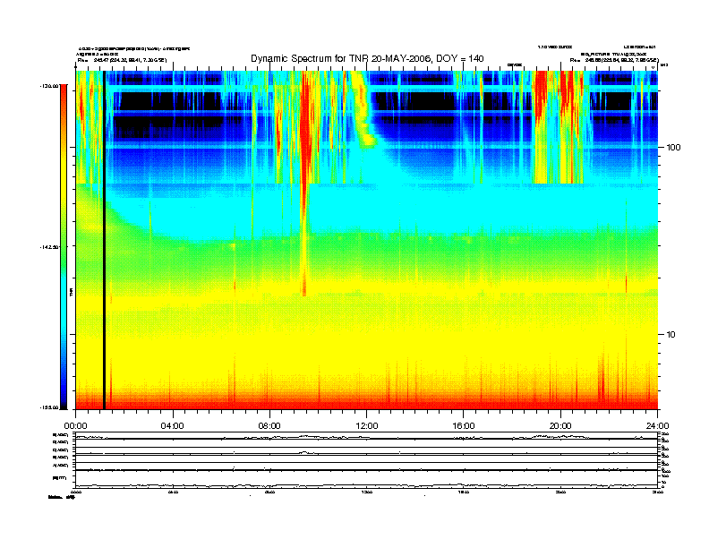Image resolution: width=709 pixels, height=548 pixels.
Task: Click the 08:00 time axis label
Action: 269,426
